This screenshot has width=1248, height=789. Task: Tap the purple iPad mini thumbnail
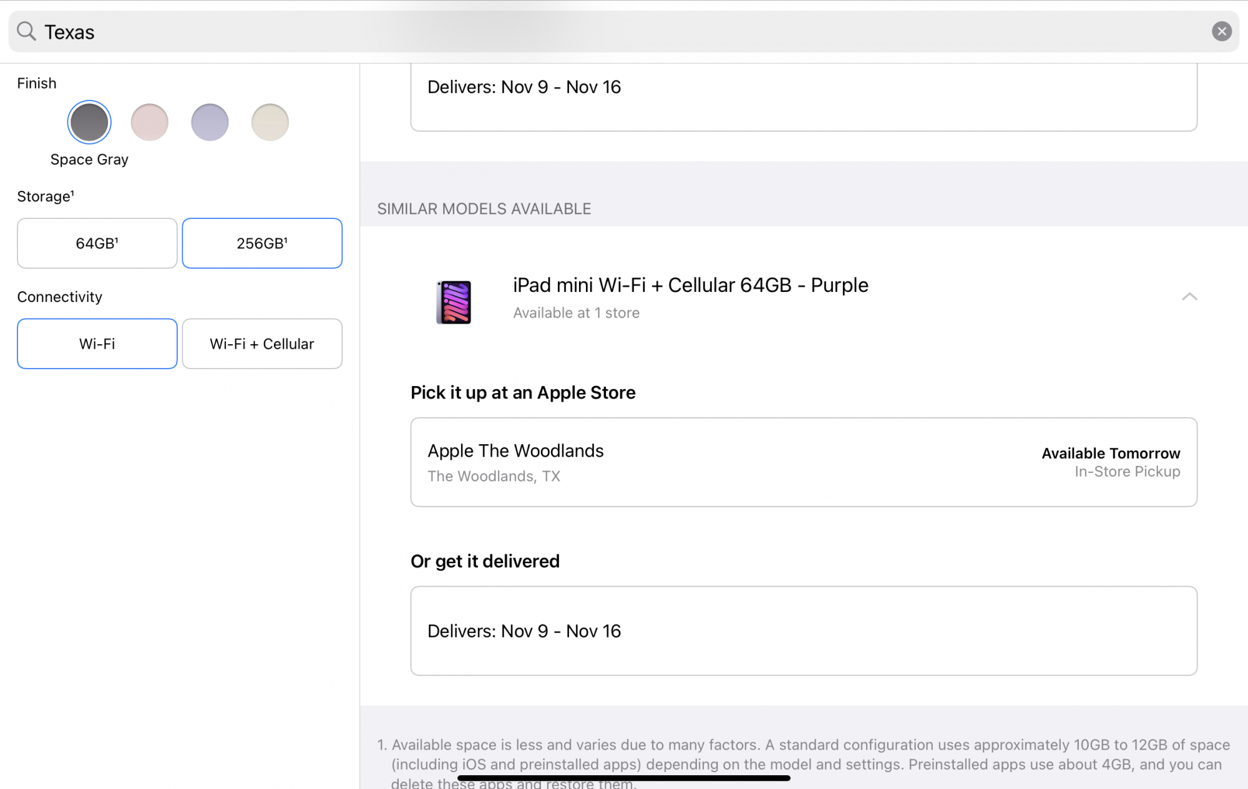(x=454, y=302)
